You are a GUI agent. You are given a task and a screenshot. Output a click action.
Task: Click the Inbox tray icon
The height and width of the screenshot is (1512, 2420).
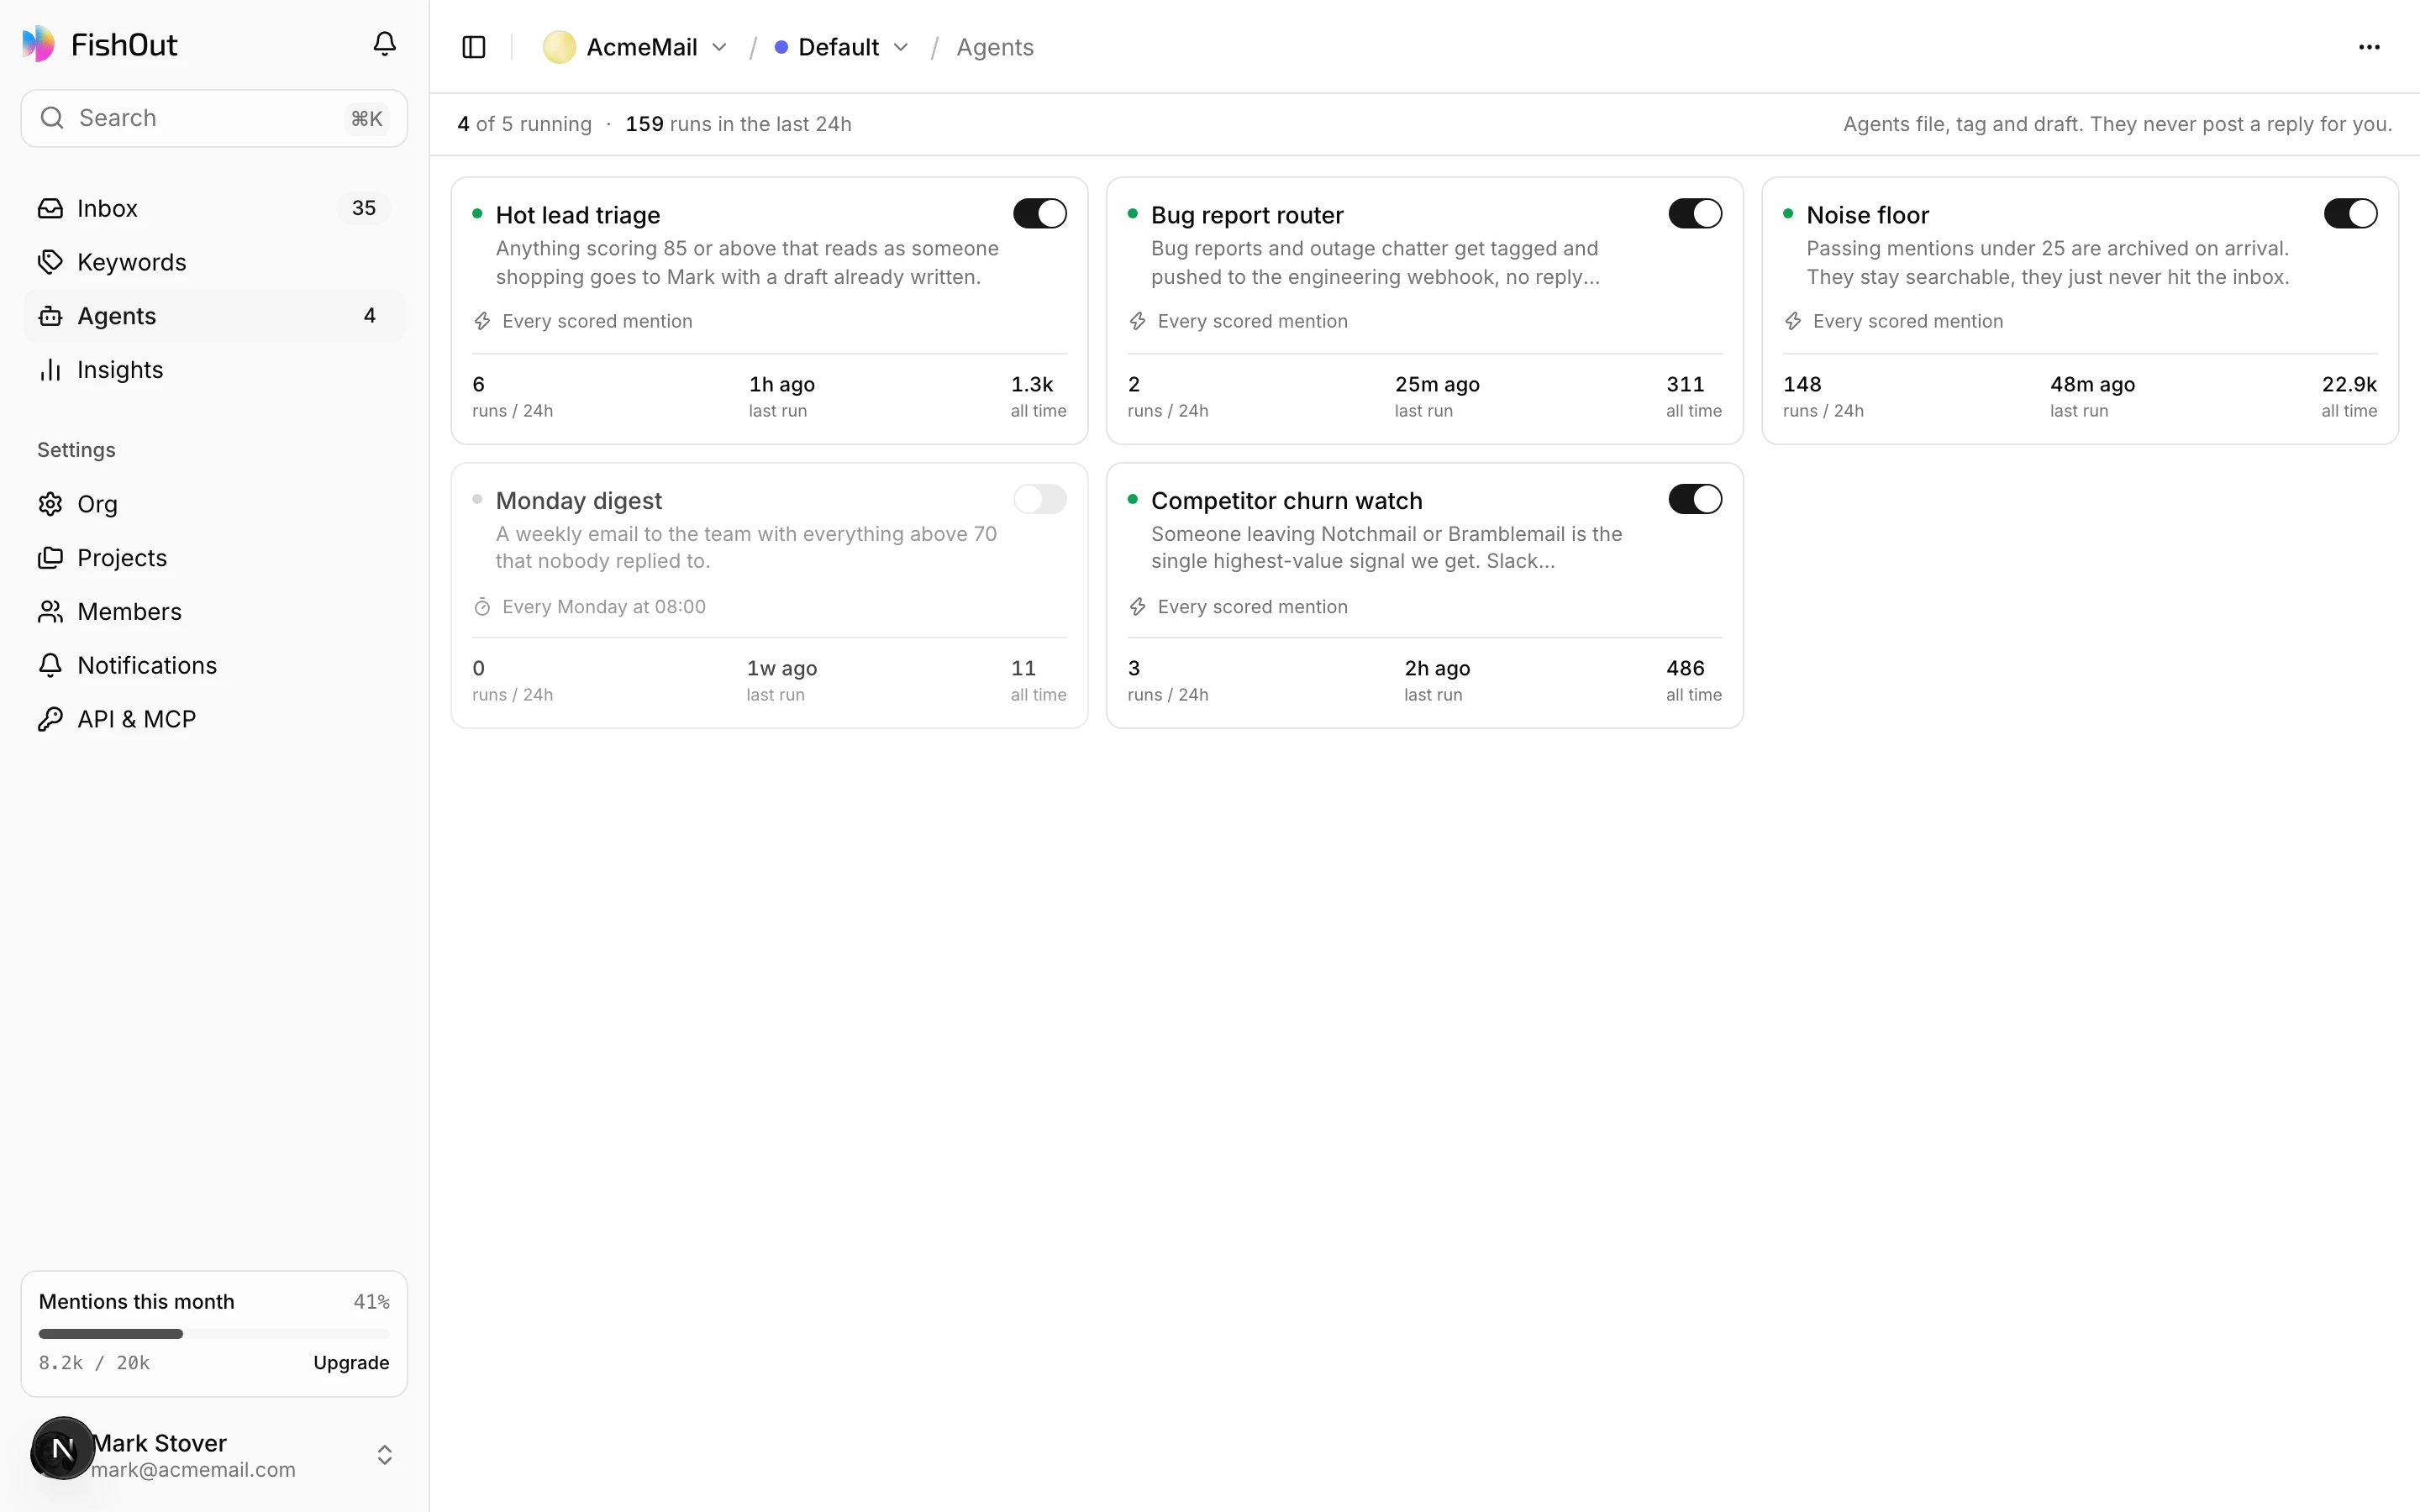[50, 208]
